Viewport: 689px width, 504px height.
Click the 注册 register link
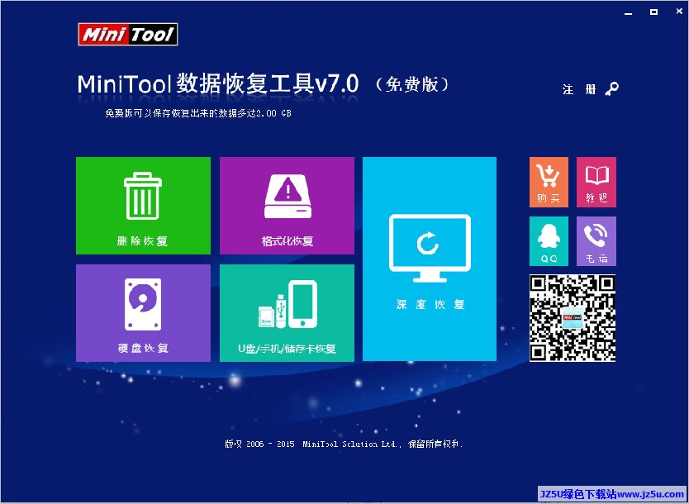(x=579, y=89)
